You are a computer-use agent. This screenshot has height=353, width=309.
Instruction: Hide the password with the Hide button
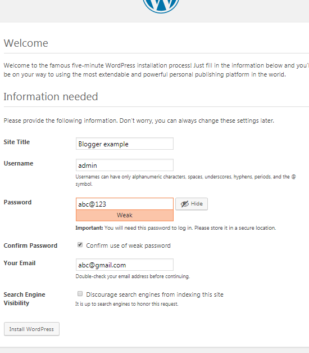pos(192,204)
